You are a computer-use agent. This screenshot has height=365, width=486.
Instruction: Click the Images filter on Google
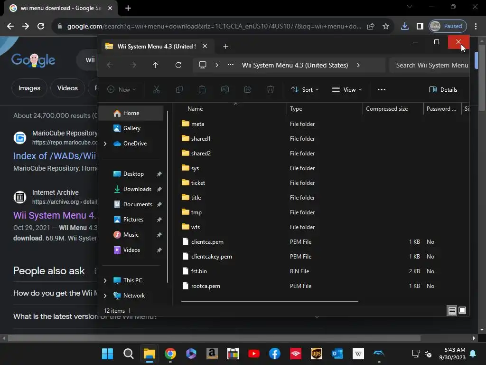coord(29,88)
